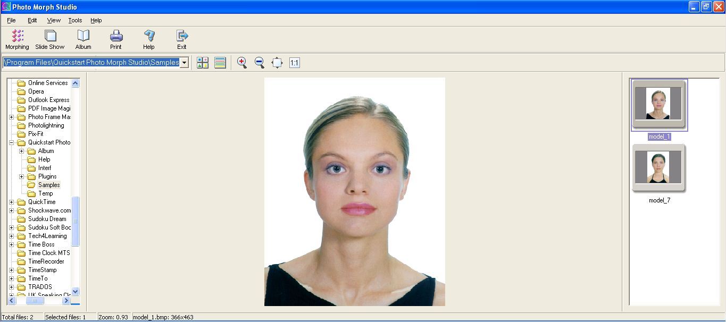Collapse the Quickstart Photo folder
726x322 pixels.
click(12, 142)
